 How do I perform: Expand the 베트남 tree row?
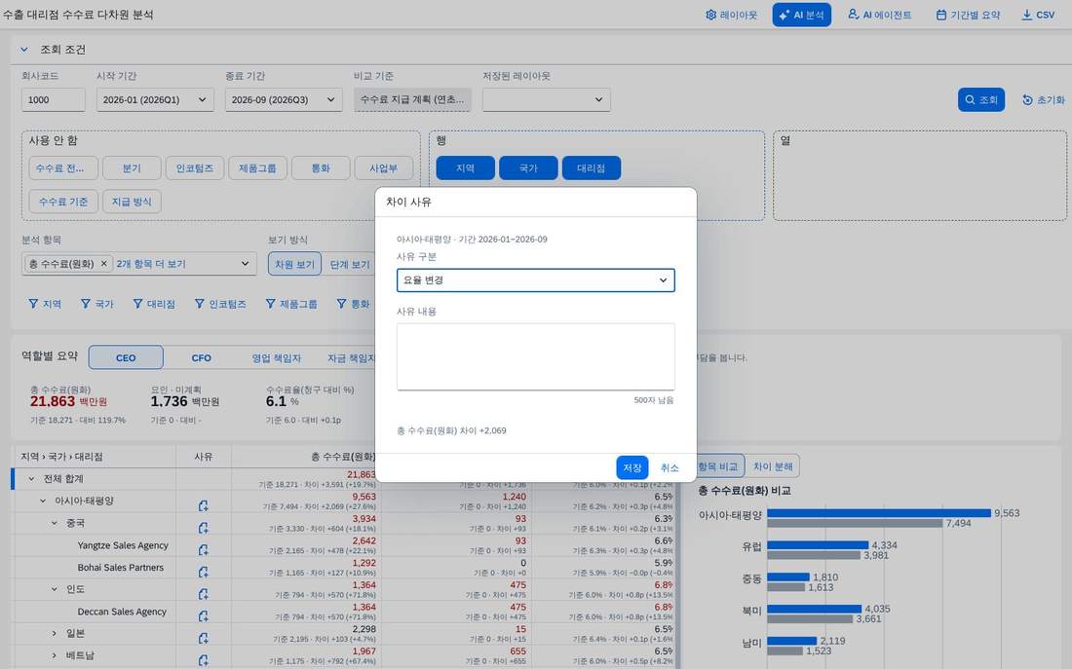[x=55, y=655]
